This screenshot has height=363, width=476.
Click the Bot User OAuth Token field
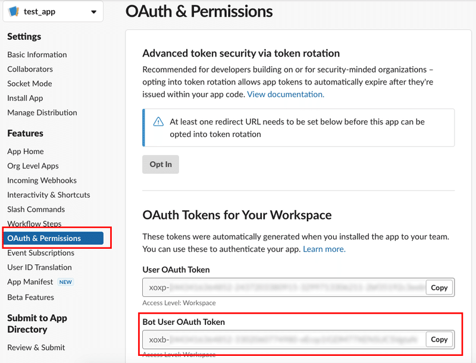pos(284,340)
